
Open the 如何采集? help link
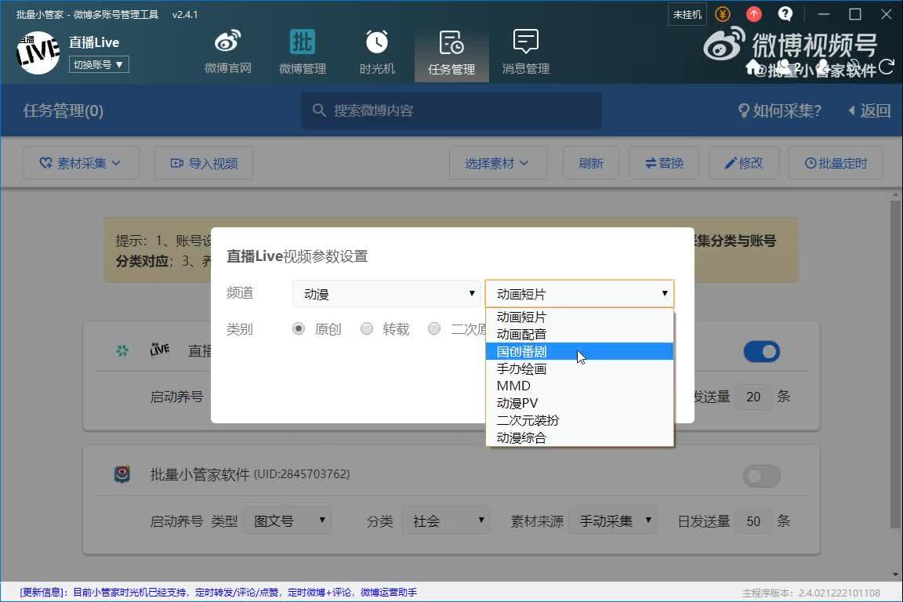780,111
